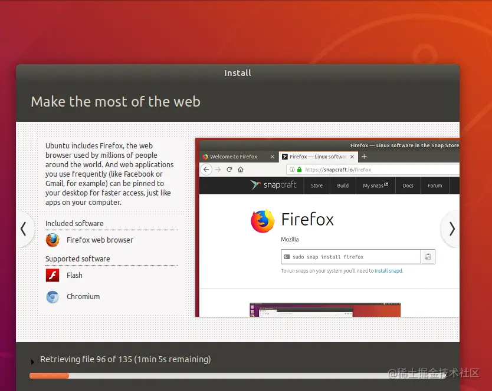Image resolution: width=492 pixels, height=391 pixels.
Task: Click the site info icon in address bar
Action: click(292, 170)
